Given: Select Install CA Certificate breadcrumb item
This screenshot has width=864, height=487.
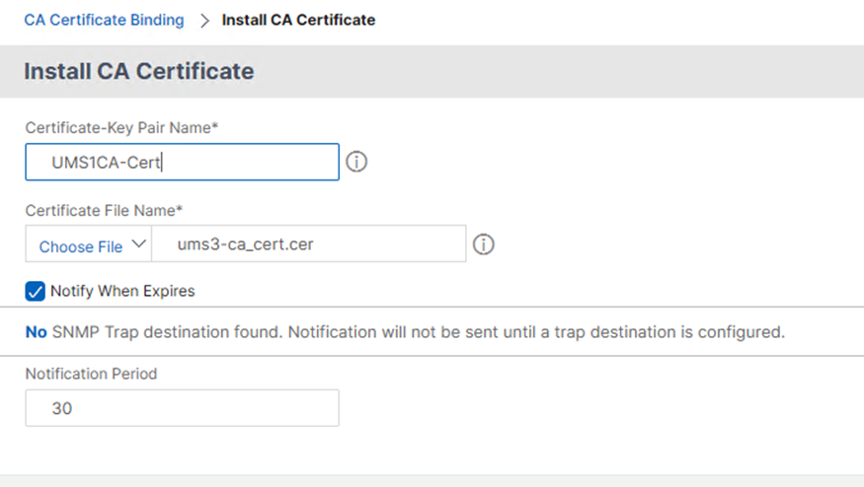Looking at the screenshot, I should pos(298,20).
